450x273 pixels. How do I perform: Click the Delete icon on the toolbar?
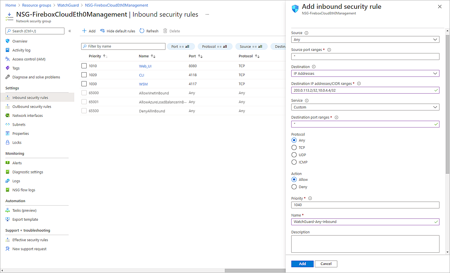(x=171, y=31)
